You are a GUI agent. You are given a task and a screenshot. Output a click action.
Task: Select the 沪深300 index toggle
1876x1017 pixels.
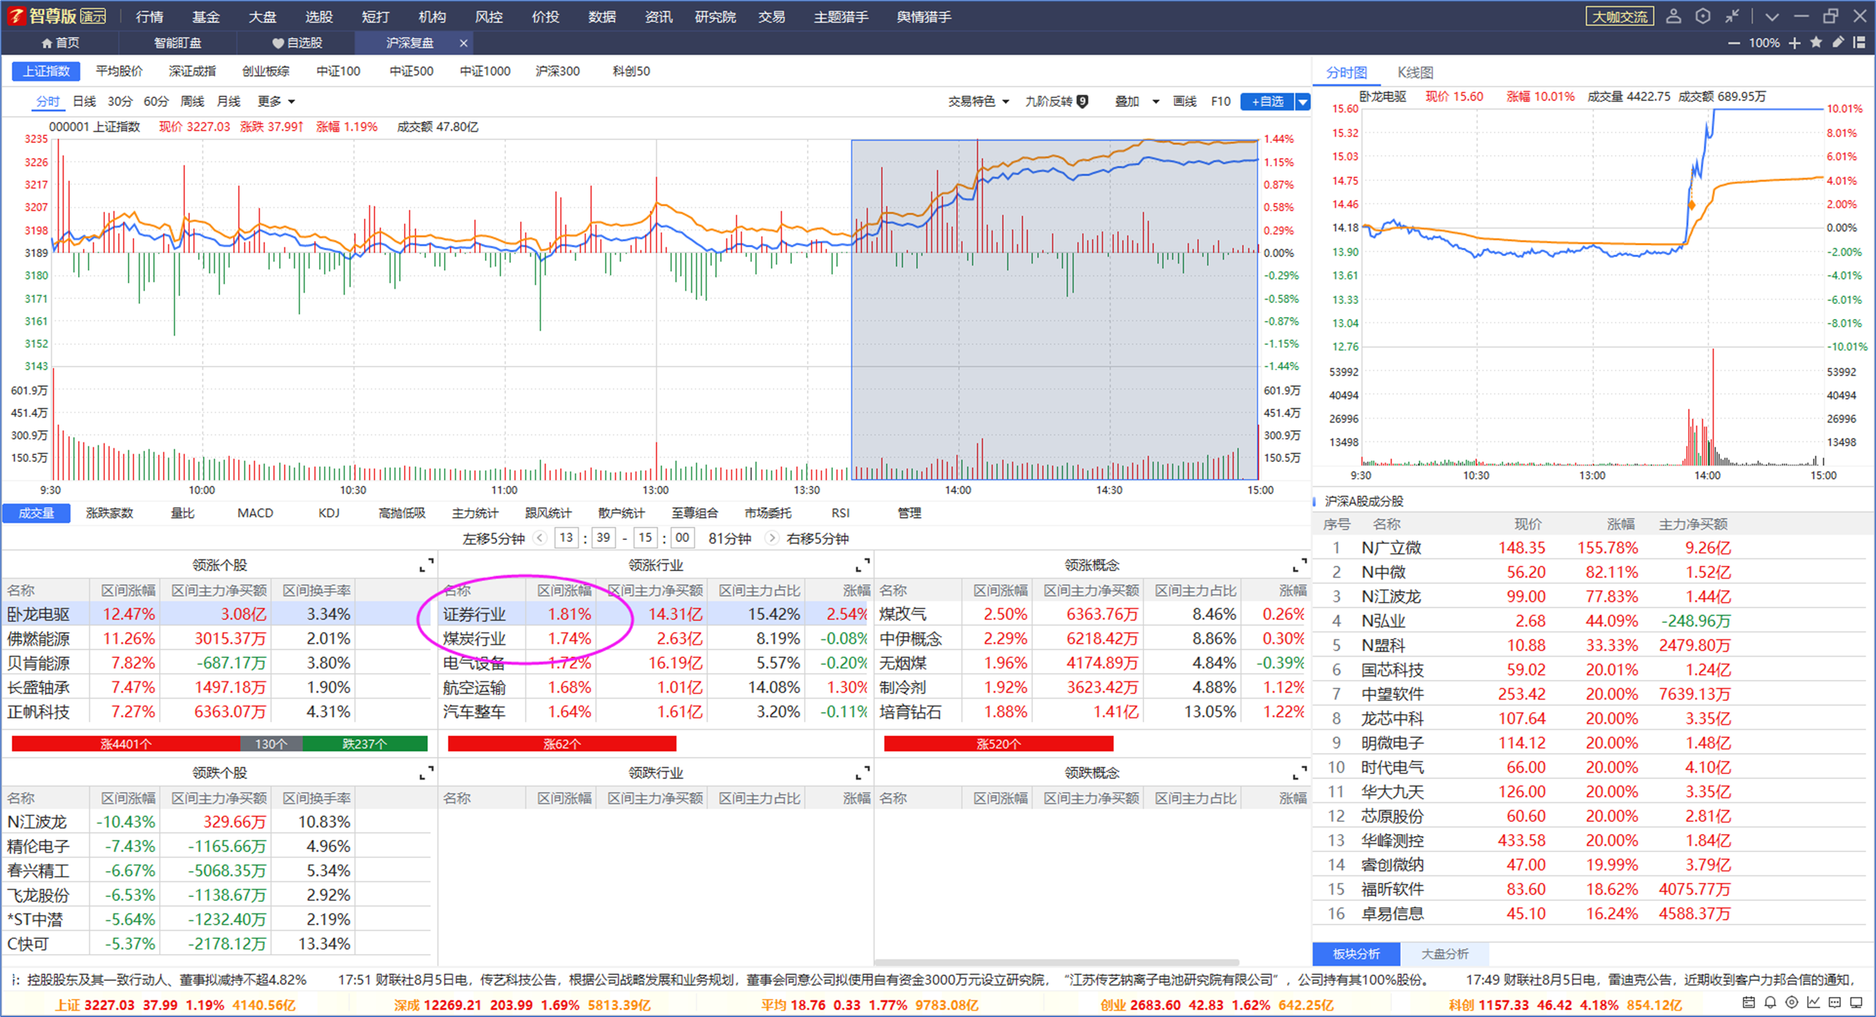558,71
